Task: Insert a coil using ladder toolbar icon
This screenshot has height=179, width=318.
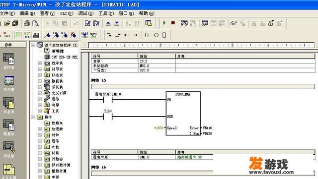Action: [x=156, y=35]
